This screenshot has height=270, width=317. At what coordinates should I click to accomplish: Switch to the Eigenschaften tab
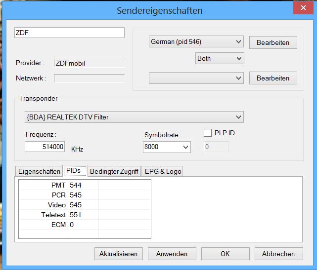click(x=39, y=171)
